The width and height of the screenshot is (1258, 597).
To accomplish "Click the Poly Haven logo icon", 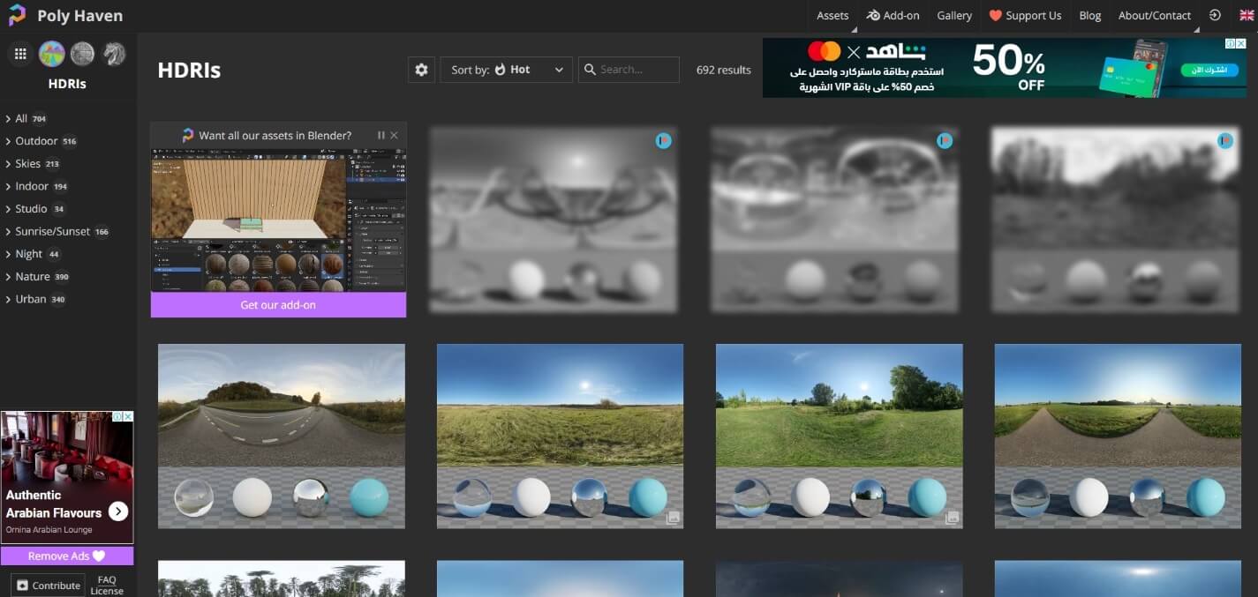I will 17,15.
